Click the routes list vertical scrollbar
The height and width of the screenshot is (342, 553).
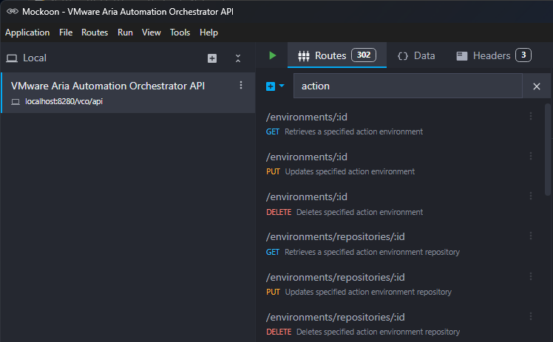tap(547, 150)
